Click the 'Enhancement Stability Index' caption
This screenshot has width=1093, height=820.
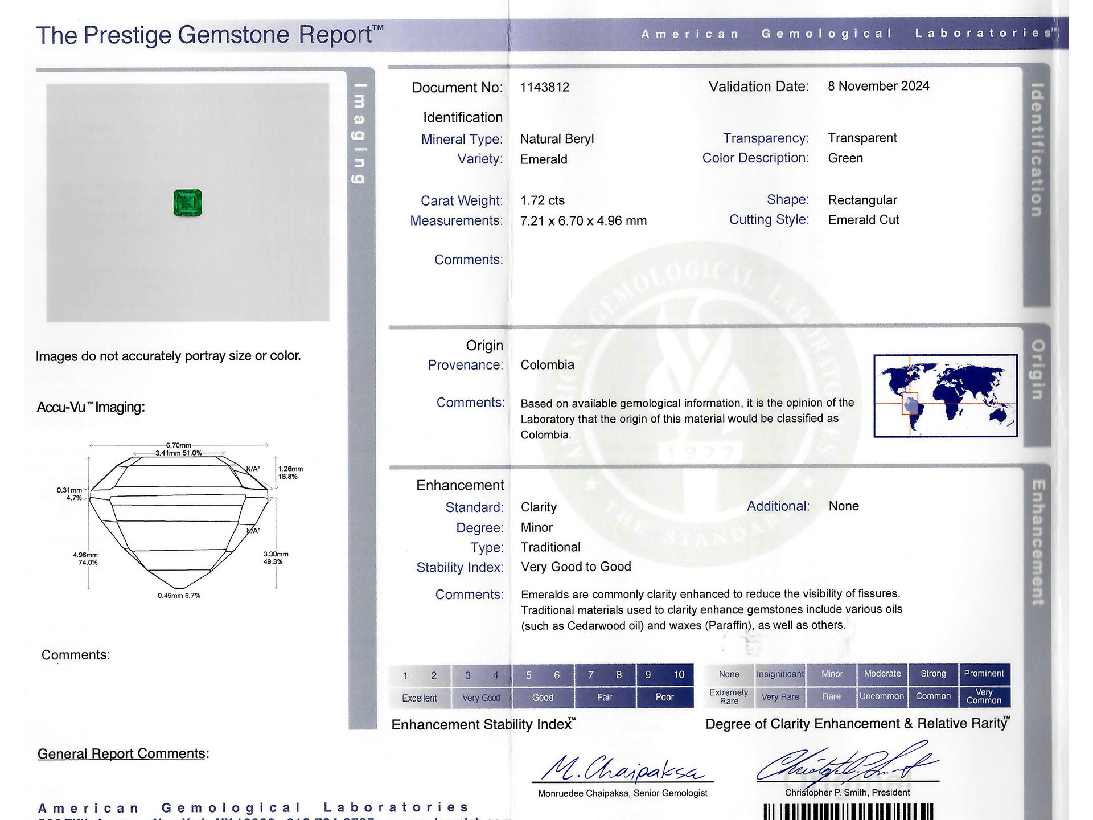coord(483,724)
